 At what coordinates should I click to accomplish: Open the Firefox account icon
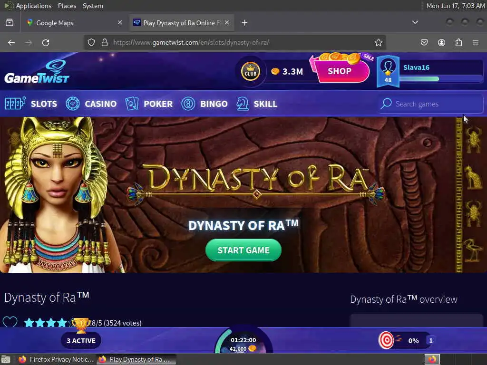(x=441, y=42)
